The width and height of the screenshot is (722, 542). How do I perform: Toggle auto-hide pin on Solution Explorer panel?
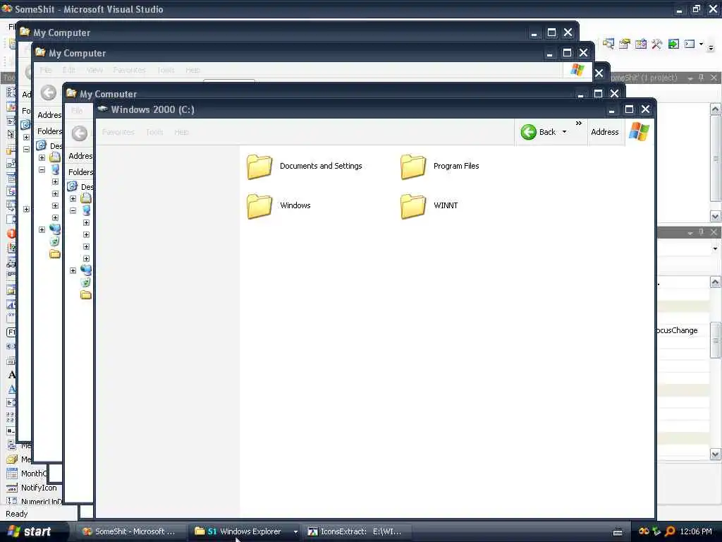pyautogui.click(x=702, y=78)
